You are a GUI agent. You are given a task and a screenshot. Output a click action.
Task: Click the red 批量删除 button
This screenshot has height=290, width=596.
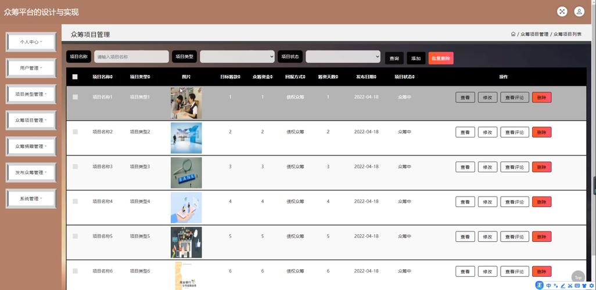440,58
